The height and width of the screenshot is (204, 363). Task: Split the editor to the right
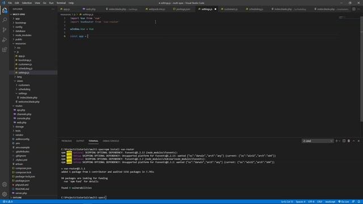(x=354, y=9)
